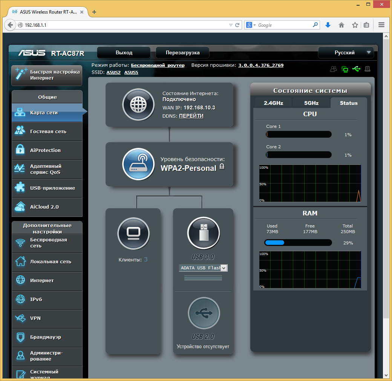Click the USB 3.0 usage progress bar
Image resolution: width=392 pixels, height=381 pixels.
[203, 278]
